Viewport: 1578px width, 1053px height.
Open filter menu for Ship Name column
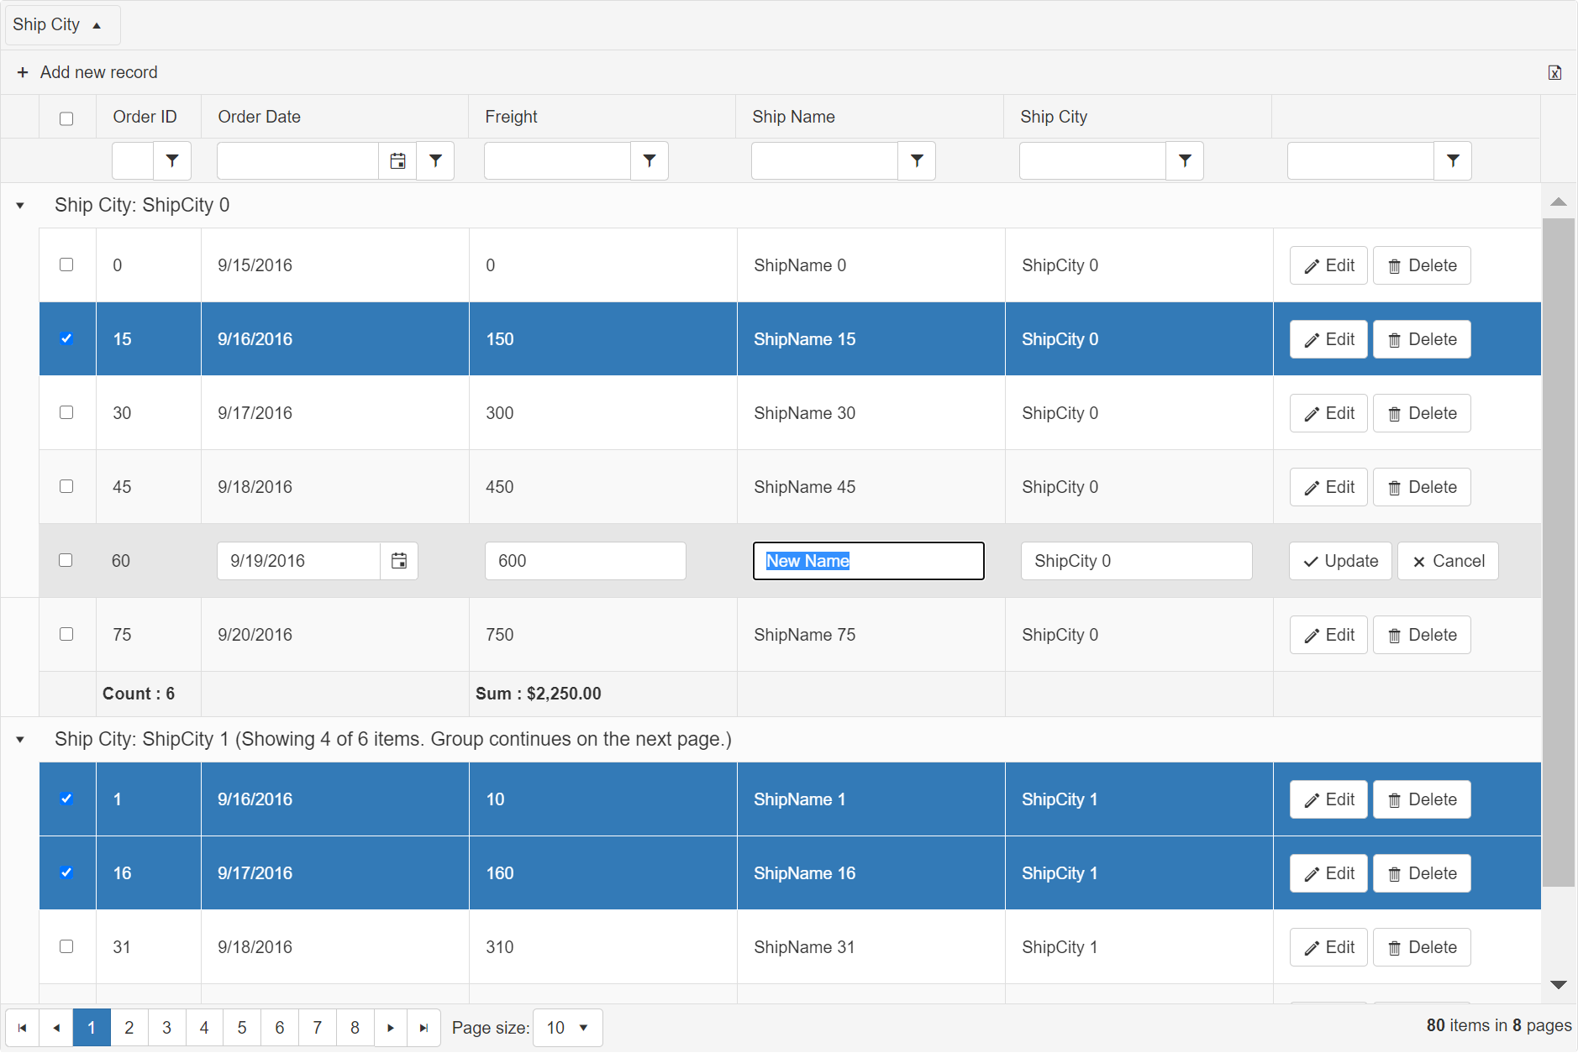coord(917,160)
